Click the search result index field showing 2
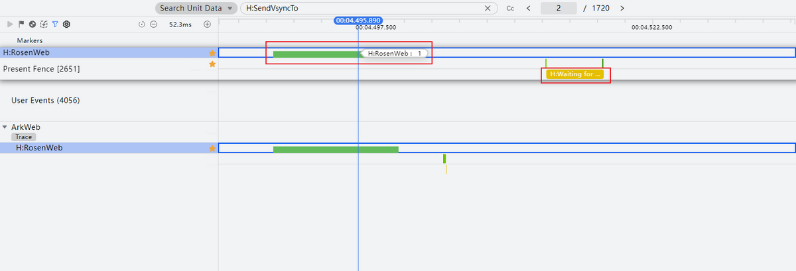796x271 pixels. tap(558, 9)
